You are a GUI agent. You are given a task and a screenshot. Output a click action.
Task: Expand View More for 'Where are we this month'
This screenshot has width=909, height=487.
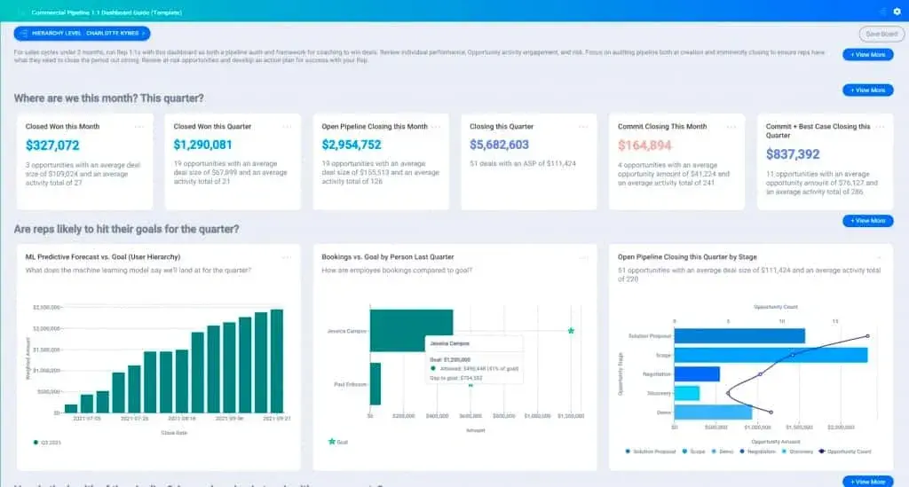(867, 90)
